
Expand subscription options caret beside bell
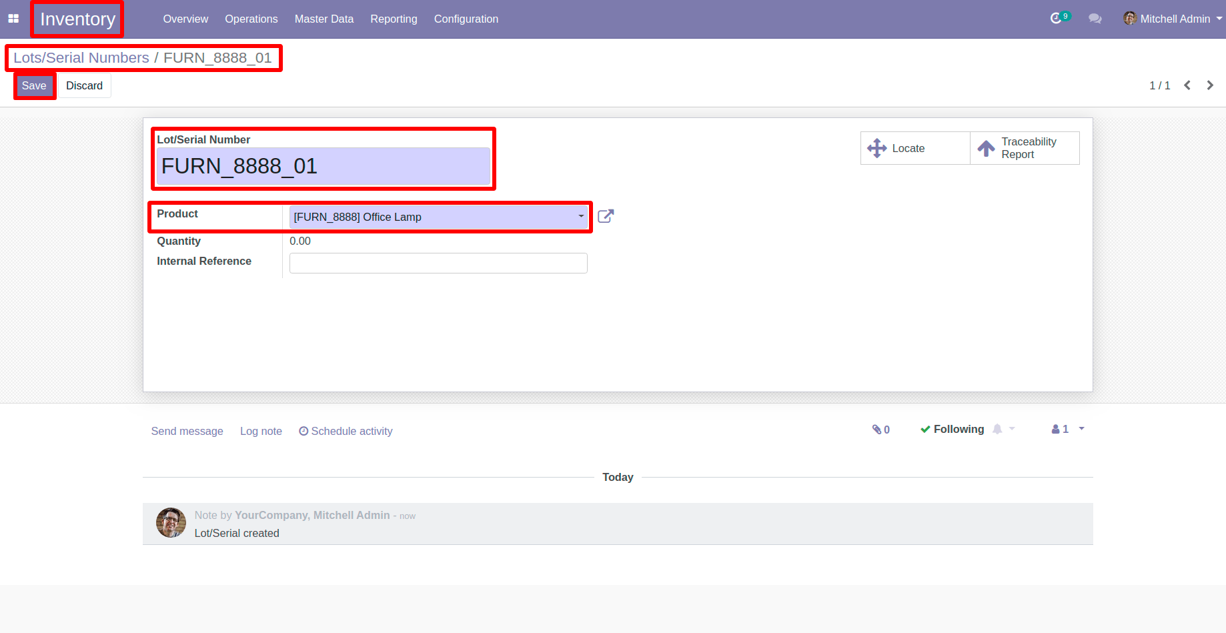click(x=1012, y=429)
